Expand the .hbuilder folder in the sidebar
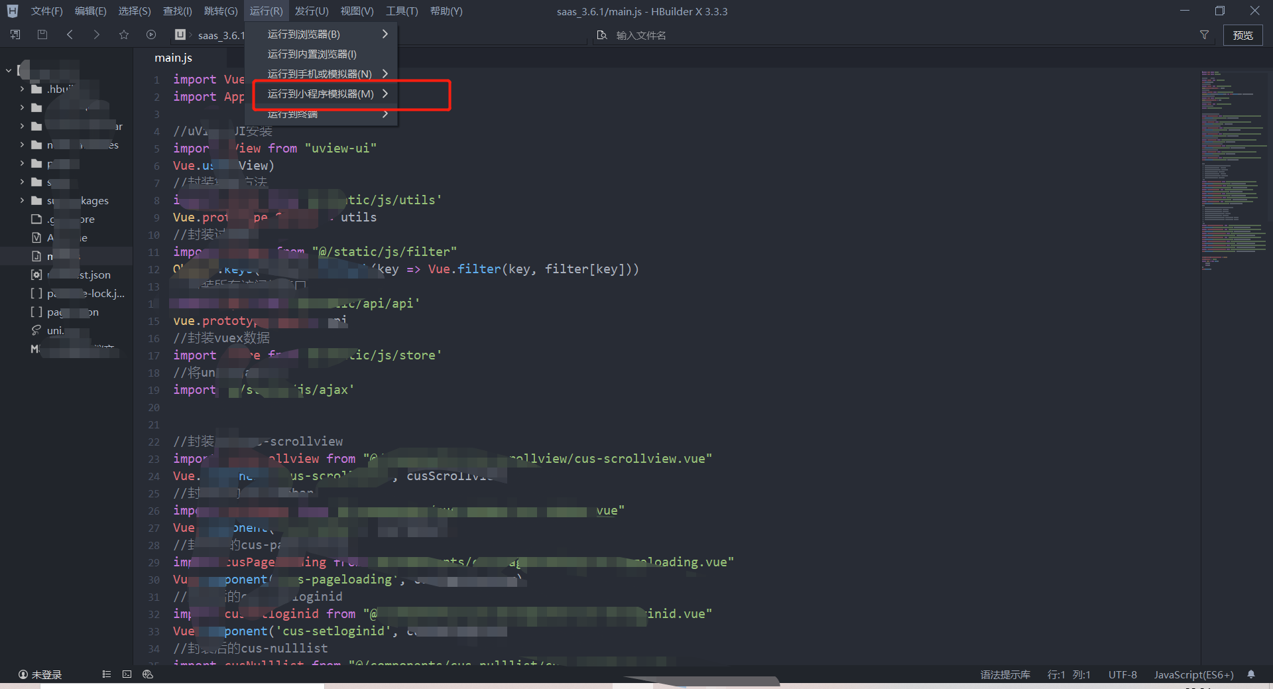Screen dimensions: 1273x689 pos(21,88)
